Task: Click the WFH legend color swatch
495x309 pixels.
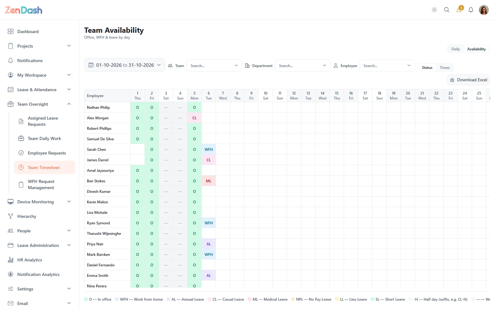Action: coord(117,299)
